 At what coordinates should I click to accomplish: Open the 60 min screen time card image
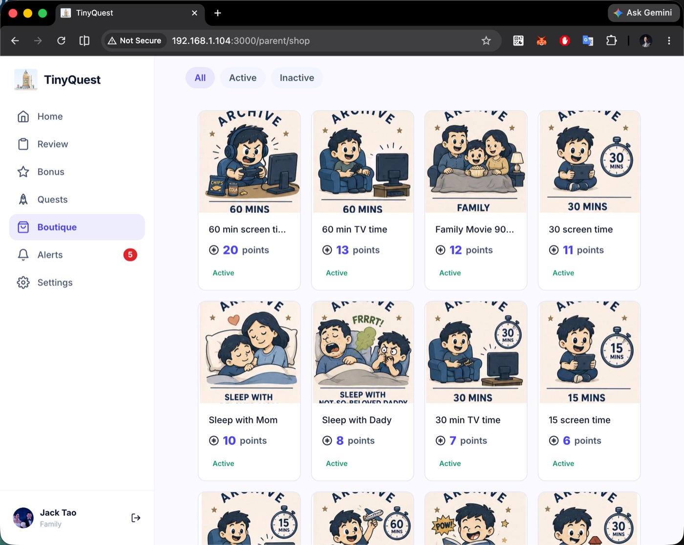[x=249, y=162]
